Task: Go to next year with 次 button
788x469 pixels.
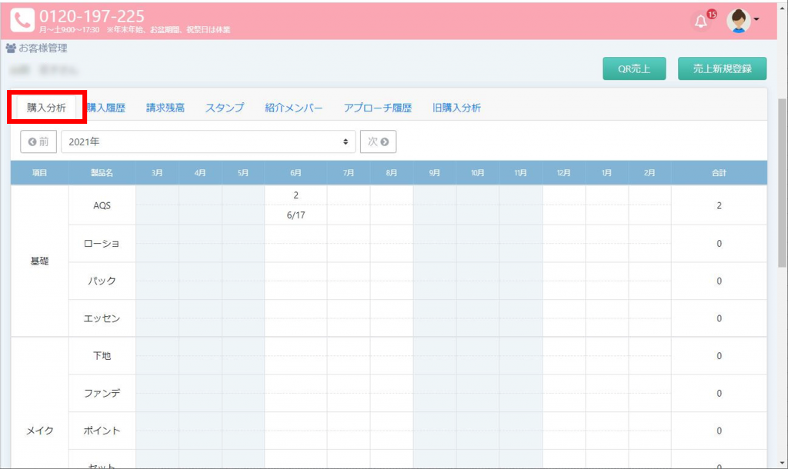Action: [x=378, y=141]
